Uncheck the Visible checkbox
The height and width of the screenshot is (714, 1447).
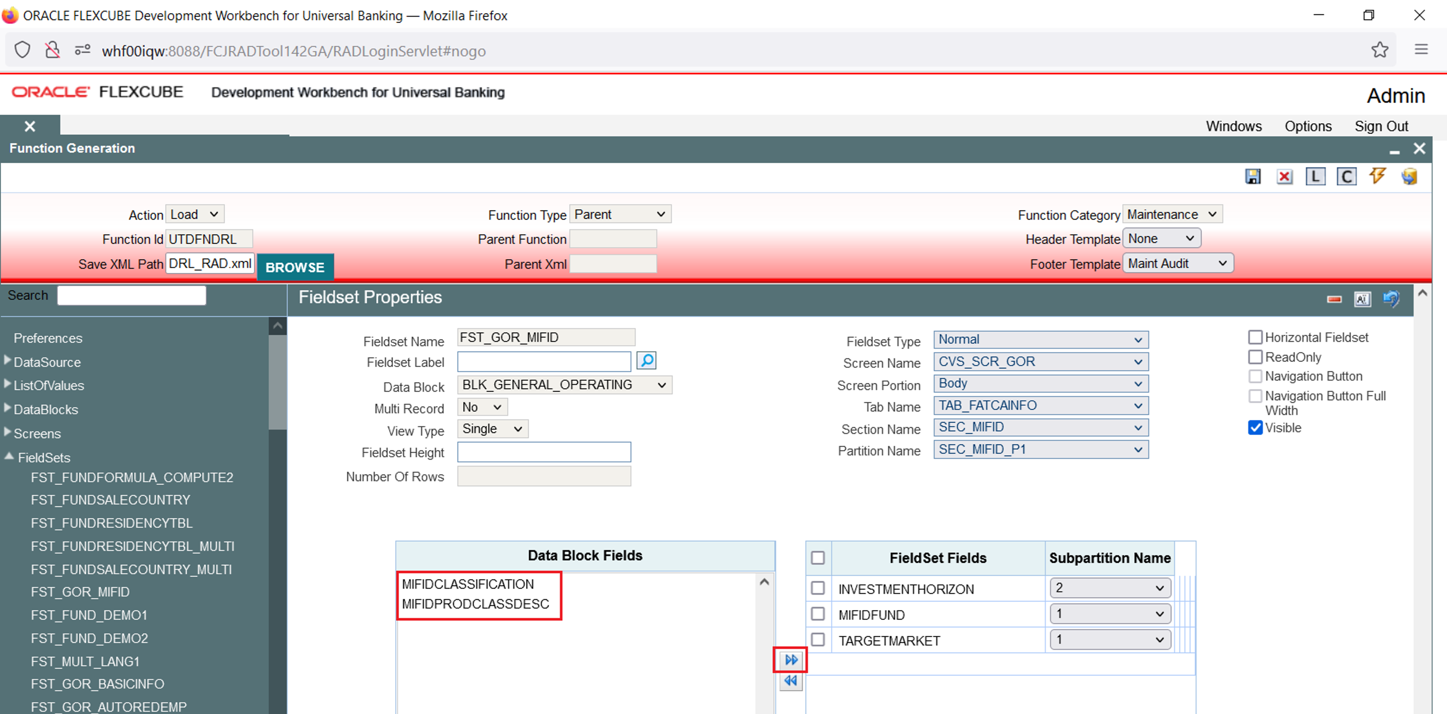tap(1255, 427)
